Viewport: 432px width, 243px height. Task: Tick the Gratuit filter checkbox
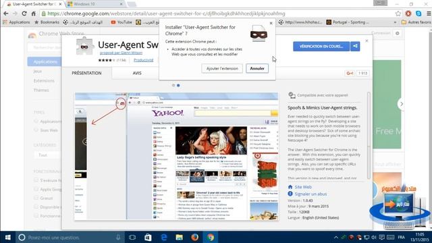coord(36,198)
